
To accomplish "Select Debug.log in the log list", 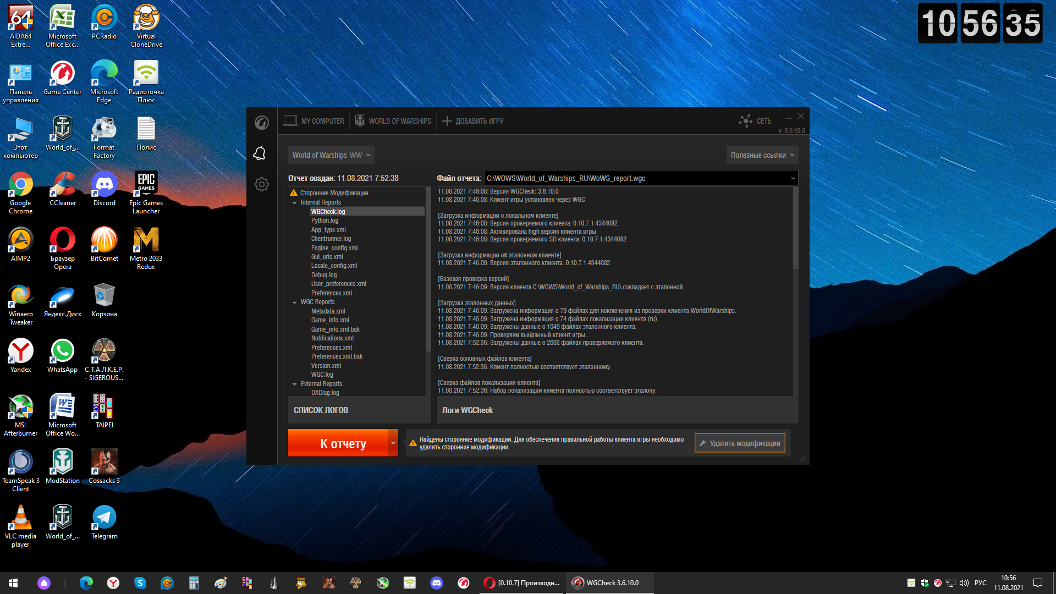I will pyautogui.click(x=324, y=275).
